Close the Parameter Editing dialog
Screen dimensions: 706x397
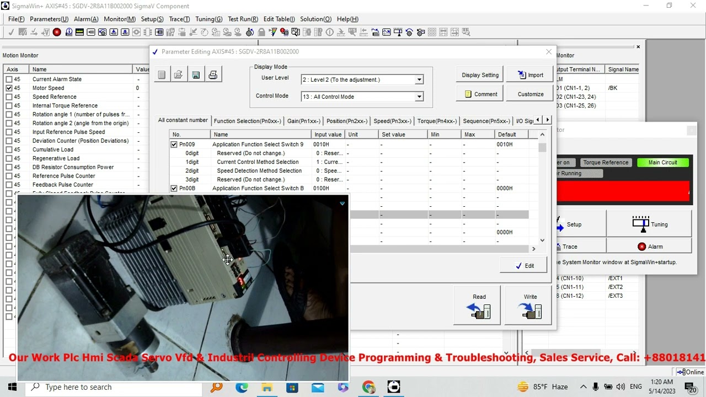coord(549,52)
